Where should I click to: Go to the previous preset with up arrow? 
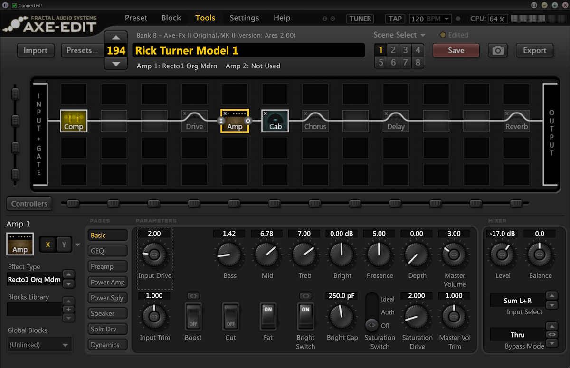click(x=116, y=37)
